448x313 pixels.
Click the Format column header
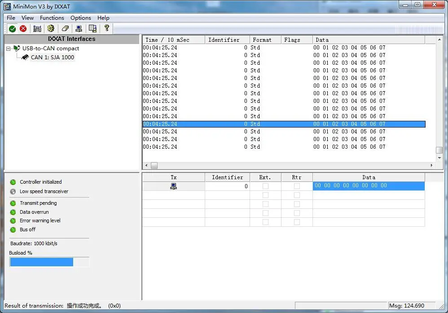click(265, 40)
